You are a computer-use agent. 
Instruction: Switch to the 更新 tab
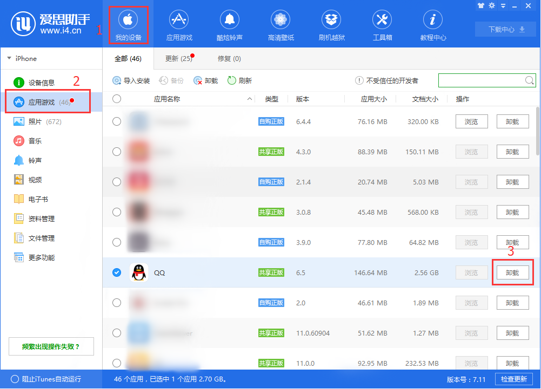click(x=173, y=58)
